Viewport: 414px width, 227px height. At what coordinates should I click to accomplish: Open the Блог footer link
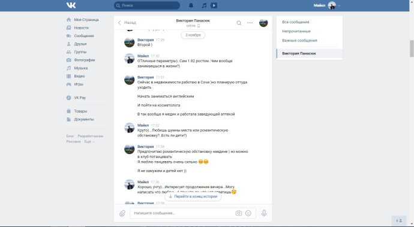[70, 137]
